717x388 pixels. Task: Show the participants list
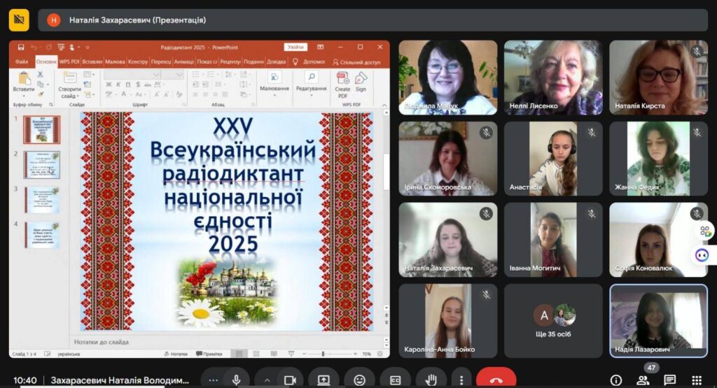pyautogui.click(x=643, y=380)
